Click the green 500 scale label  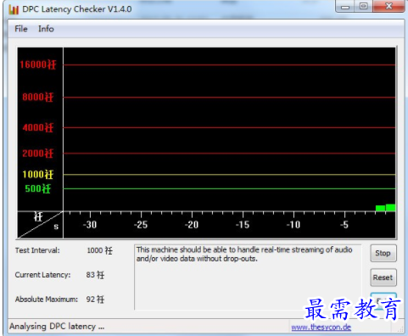tap(38, 188)
